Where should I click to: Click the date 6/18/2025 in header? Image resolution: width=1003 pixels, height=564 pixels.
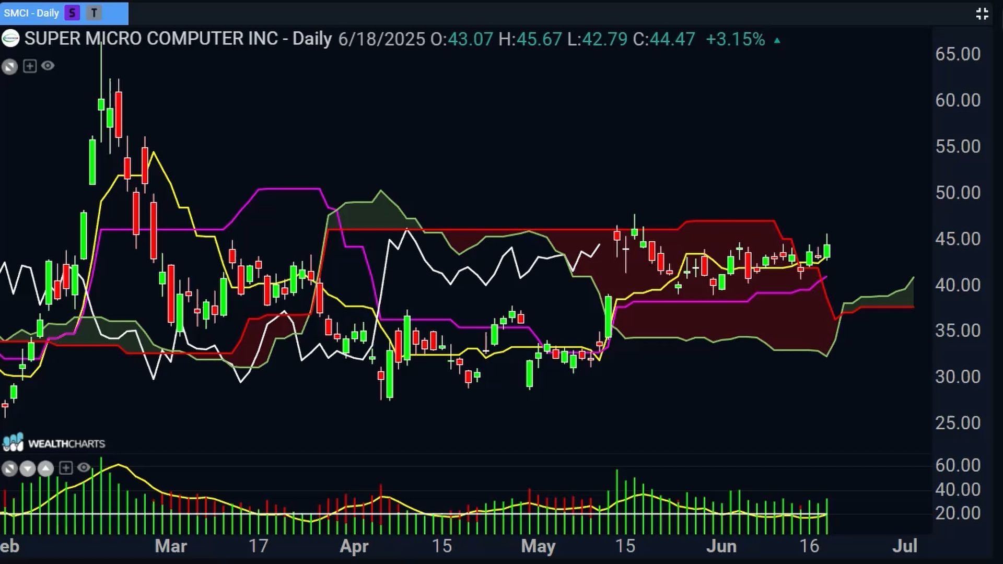click(382, 39)
